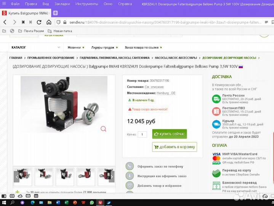Open Windows taskbar search
The width and height of the screenshot is (274, 206).
[x=13, y=203]
